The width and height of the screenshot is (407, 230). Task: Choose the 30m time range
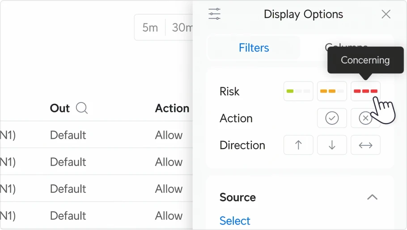pos(182,28)
